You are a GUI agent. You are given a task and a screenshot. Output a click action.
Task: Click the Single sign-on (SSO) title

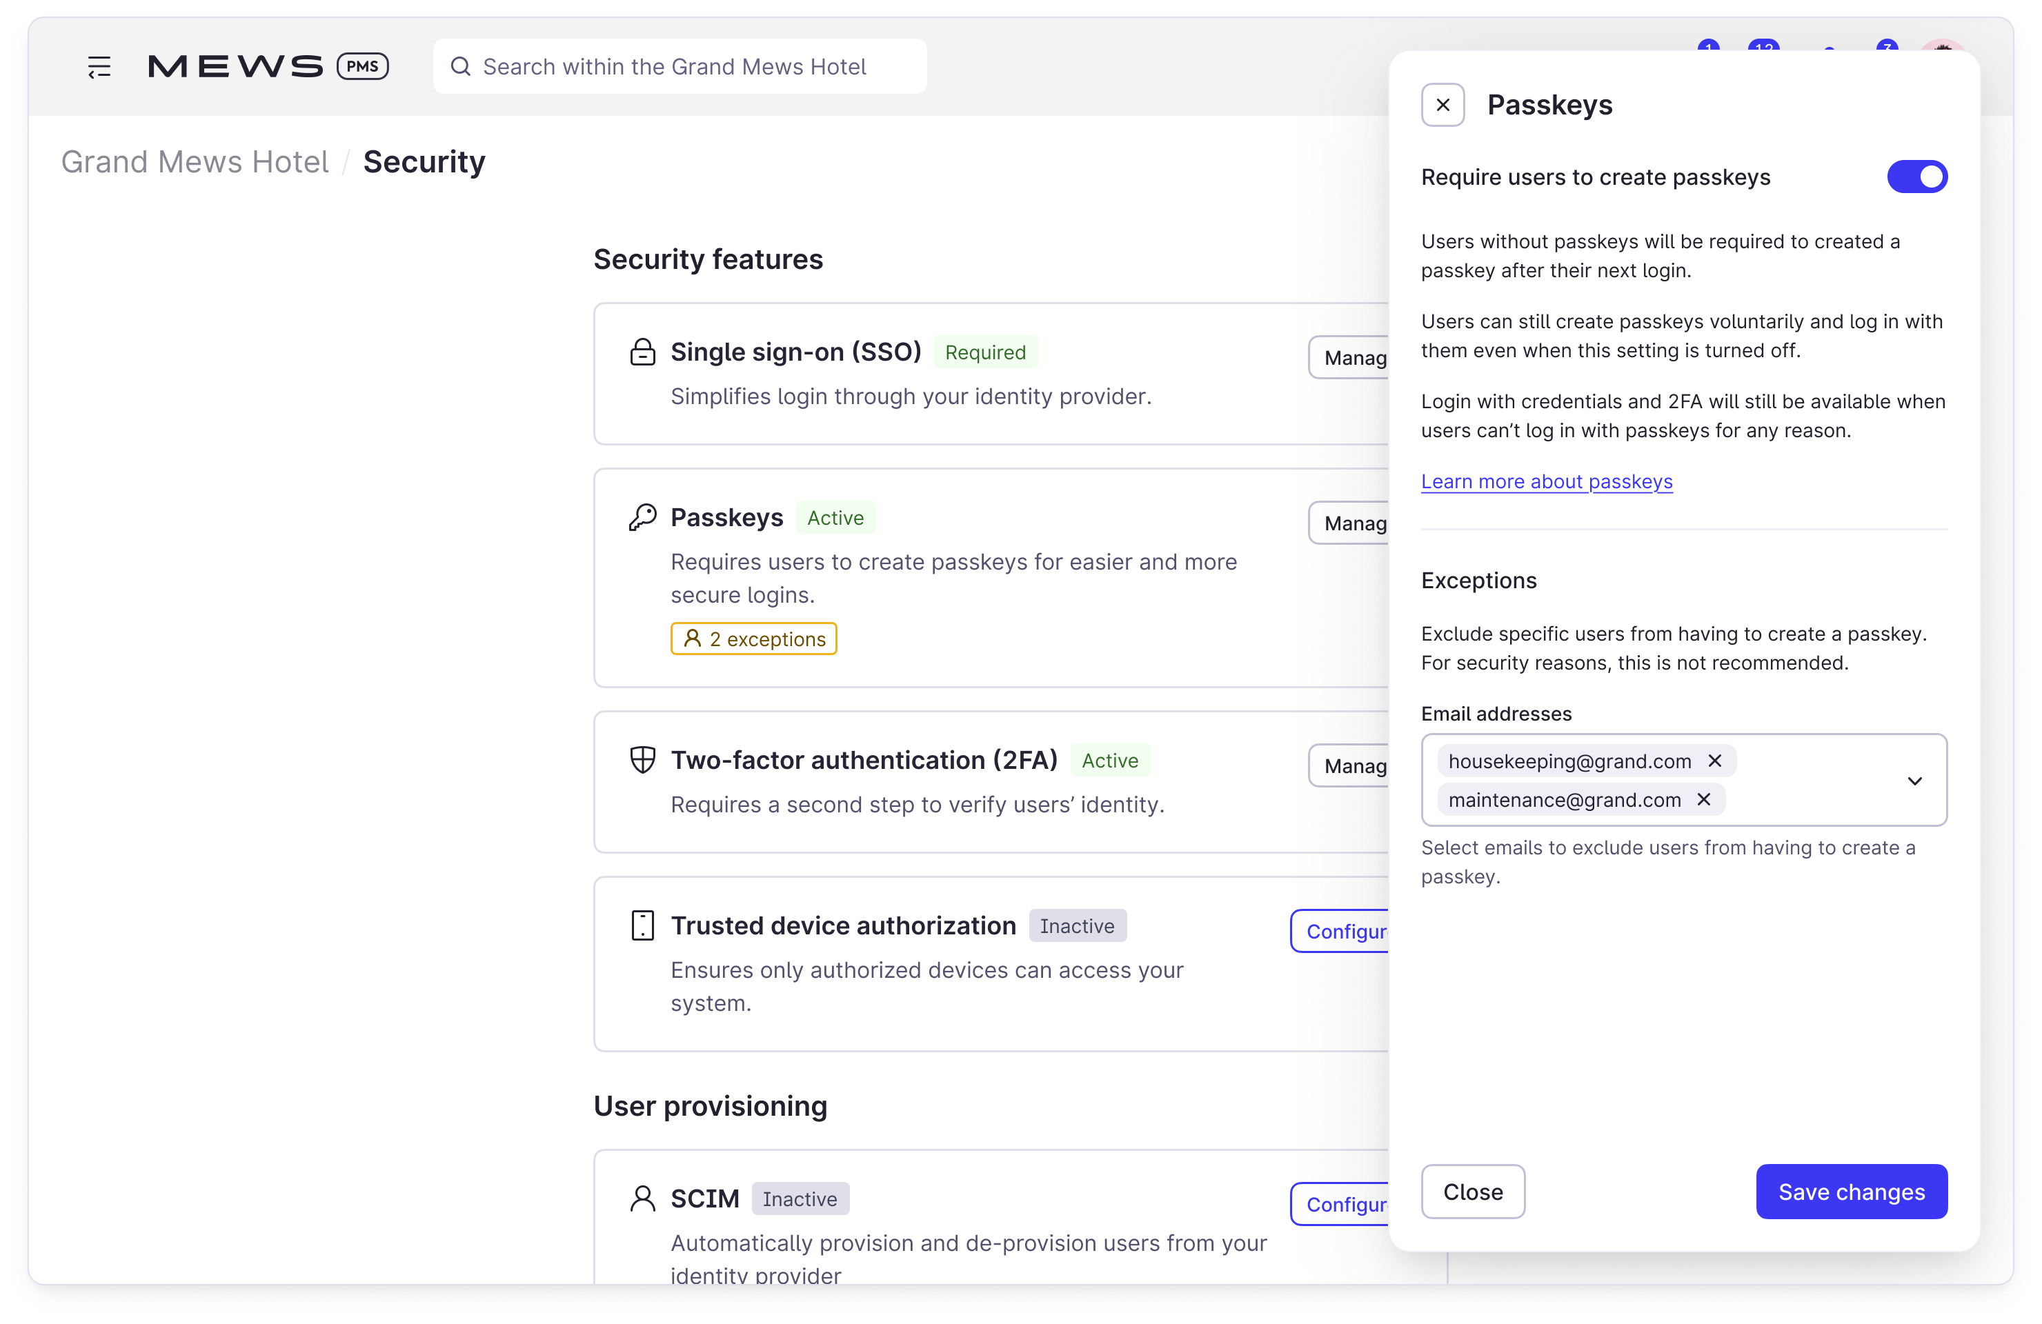point(796,352)
